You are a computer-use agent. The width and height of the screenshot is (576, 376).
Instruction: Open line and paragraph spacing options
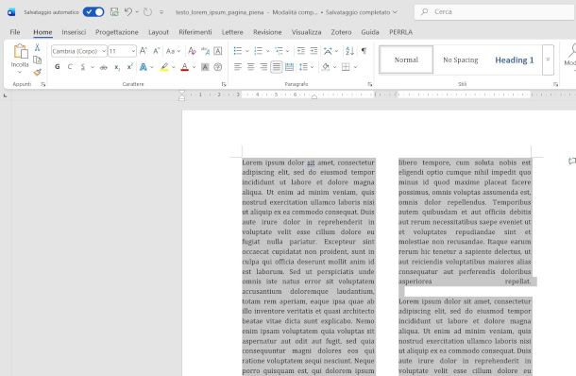click(x=303, y=67)
